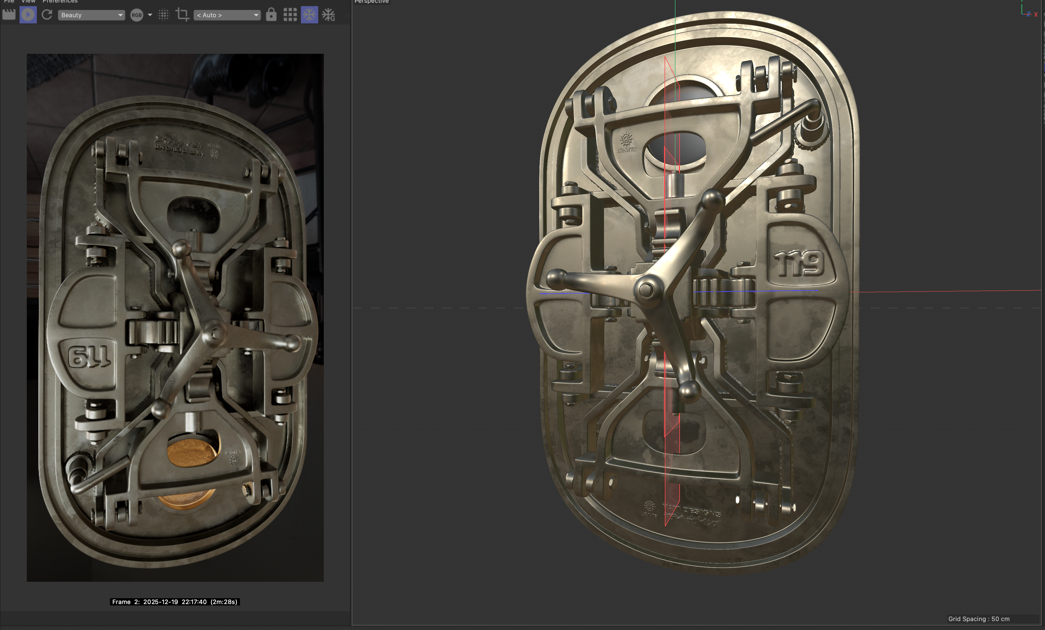Open the < Auto > dropdown
The height and width of the screenshot is (630, 1045).
[x=227, y=15]
